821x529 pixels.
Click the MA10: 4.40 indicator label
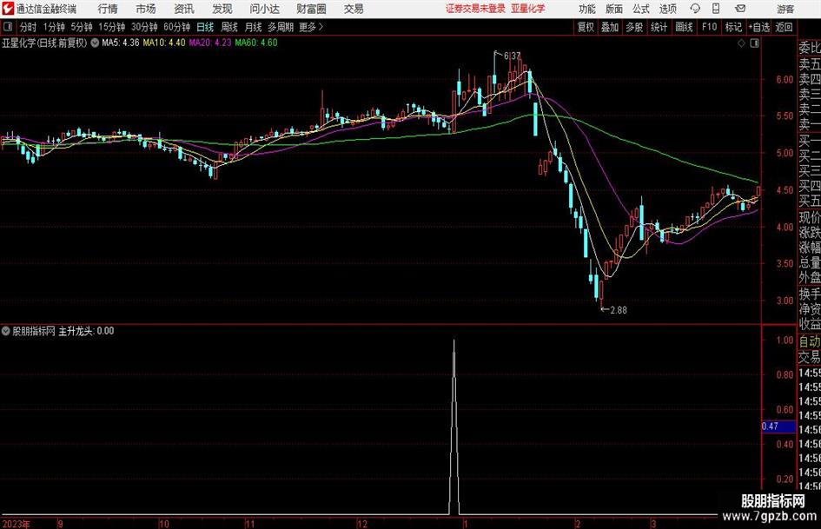(x=164, y=43)
